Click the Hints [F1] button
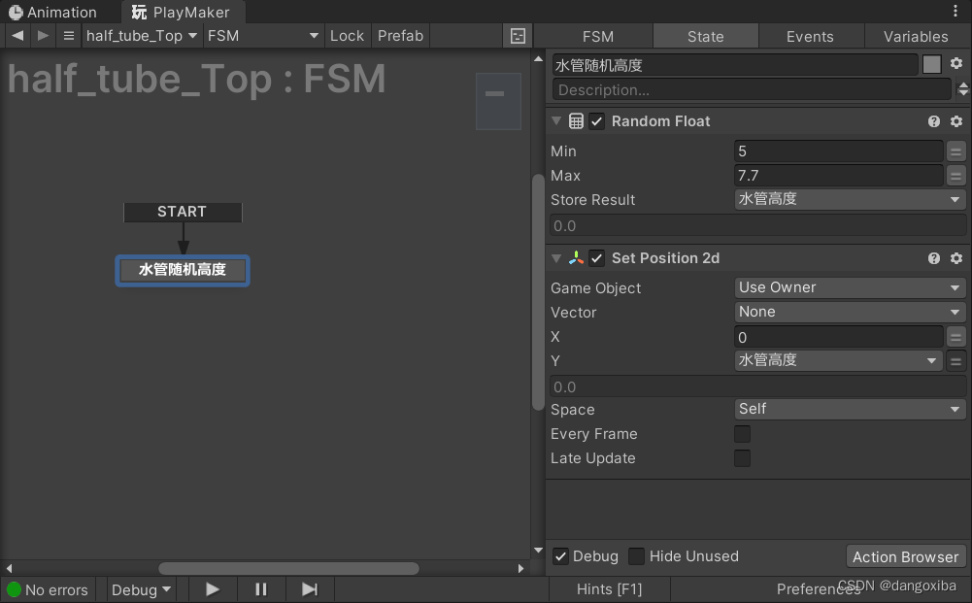The width and height of the screenshot is (972, 603). pyautogui.click(x=610, y=589)
